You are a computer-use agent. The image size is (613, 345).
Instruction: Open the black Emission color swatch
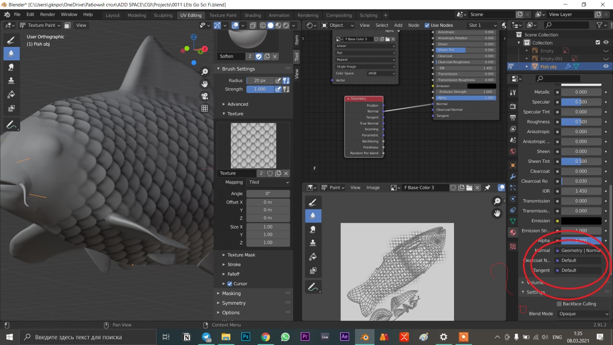[x=581, y=221]
